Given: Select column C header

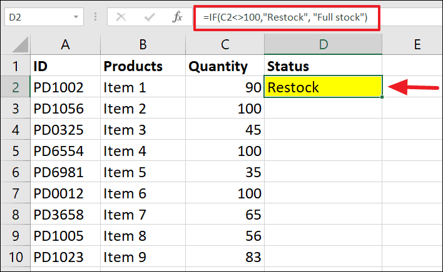Looking at the screenshot, I should [x=225, y=44].
